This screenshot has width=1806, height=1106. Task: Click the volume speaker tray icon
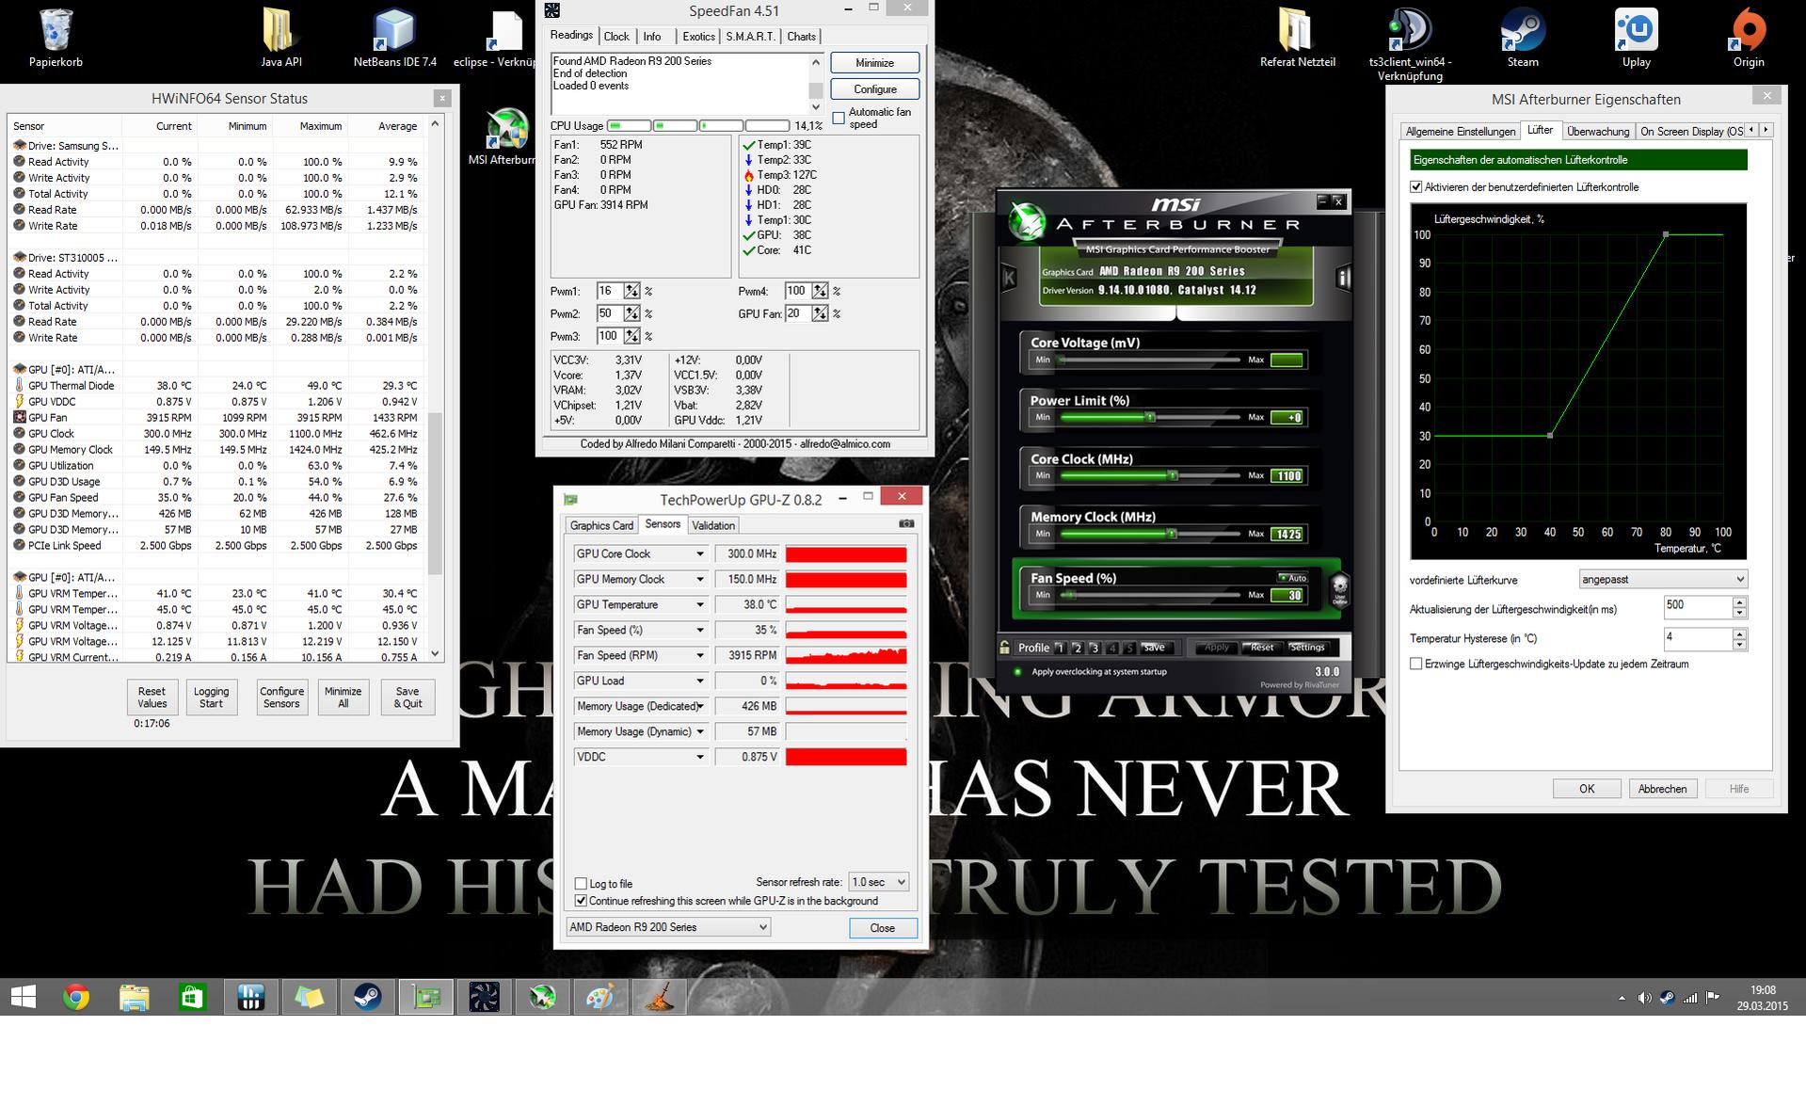point(1644,998)
